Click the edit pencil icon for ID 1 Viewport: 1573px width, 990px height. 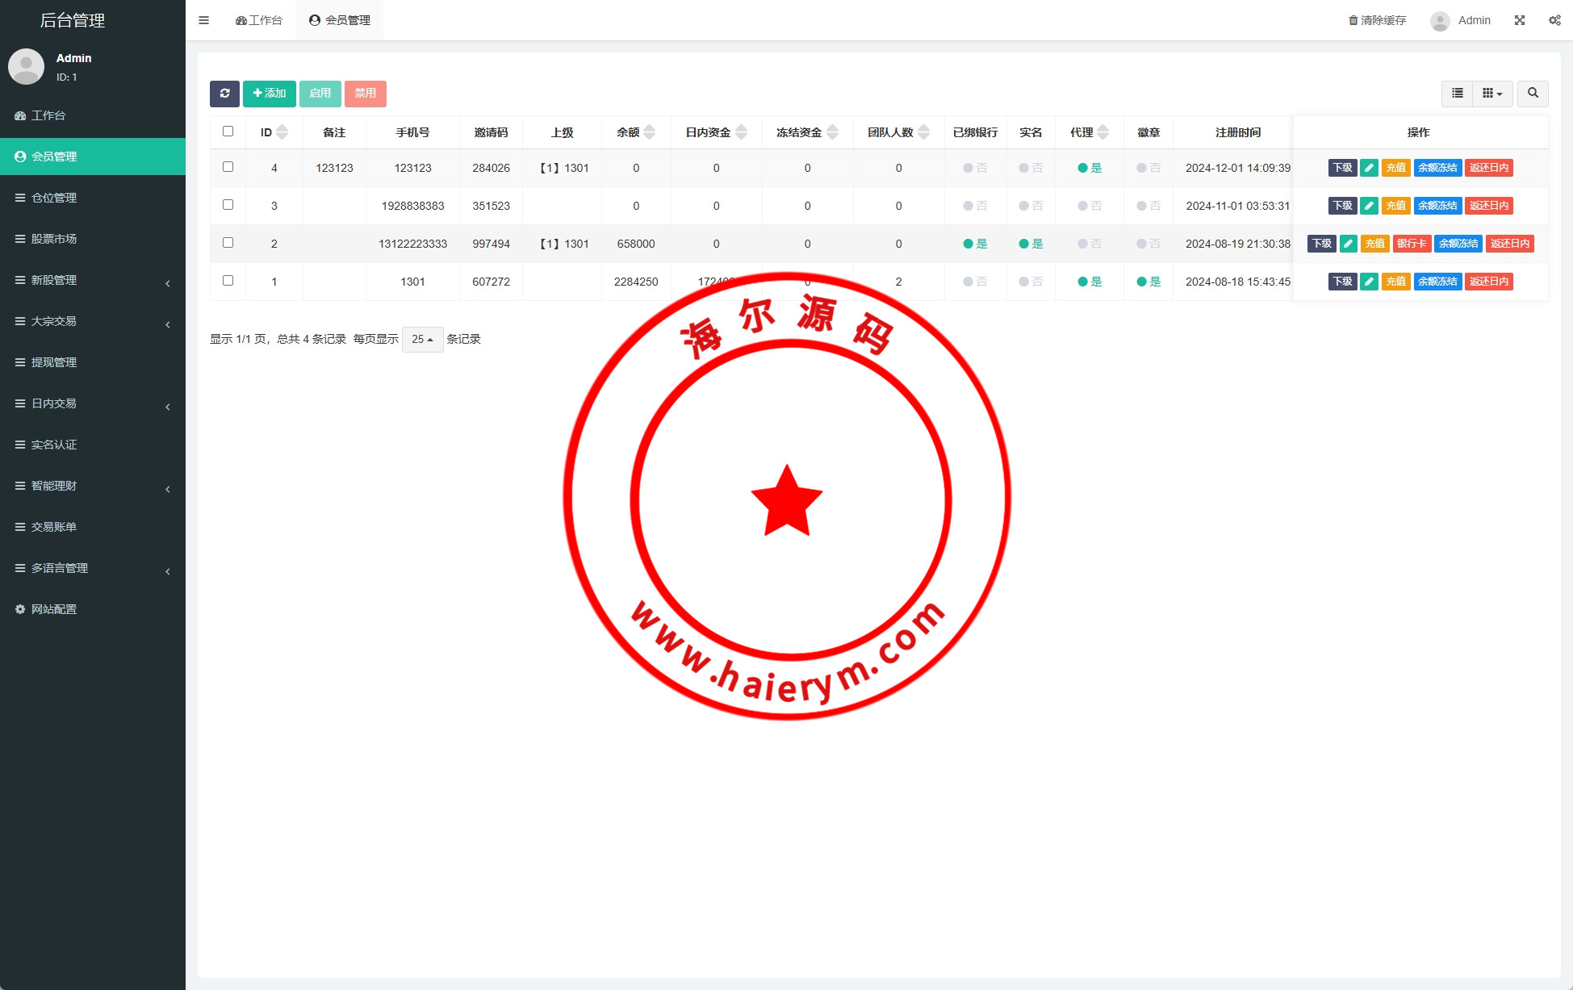(1369, 282)
